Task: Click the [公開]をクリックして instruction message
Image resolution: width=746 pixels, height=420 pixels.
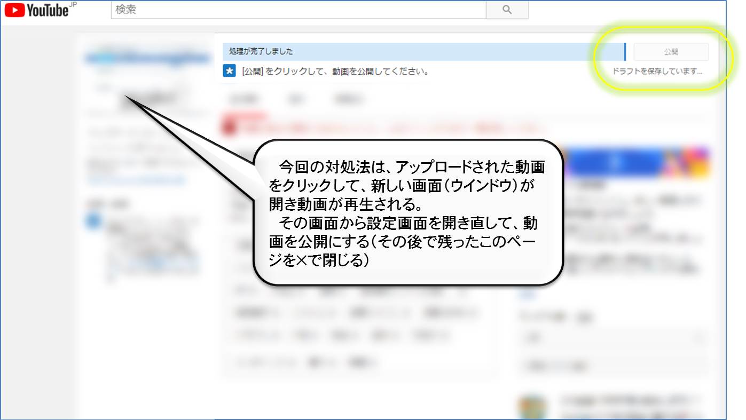Action: [x=335, y=71]
